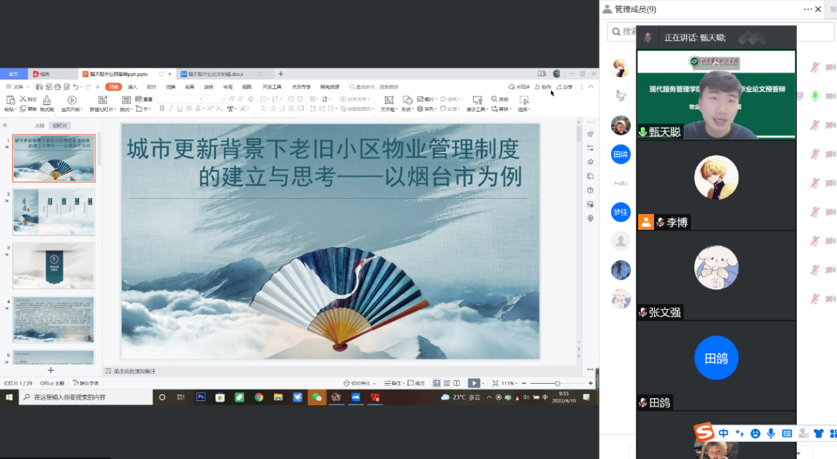837x459 pixels.
Task: Click the Format Painter brush icon
Action: (47, 101)
